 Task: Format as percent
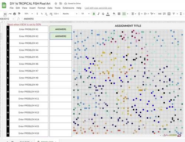[42, 14]
